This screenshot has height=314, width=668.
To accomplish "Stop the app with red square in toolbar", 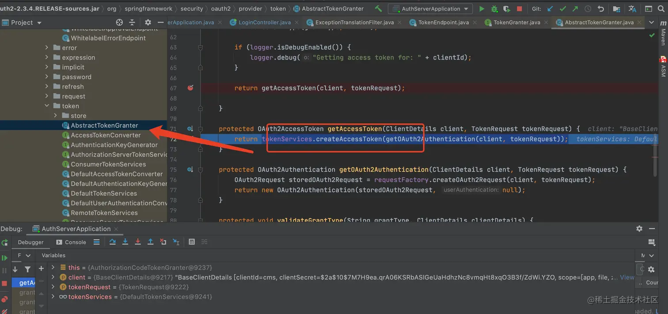I will [x=520, y=8].
